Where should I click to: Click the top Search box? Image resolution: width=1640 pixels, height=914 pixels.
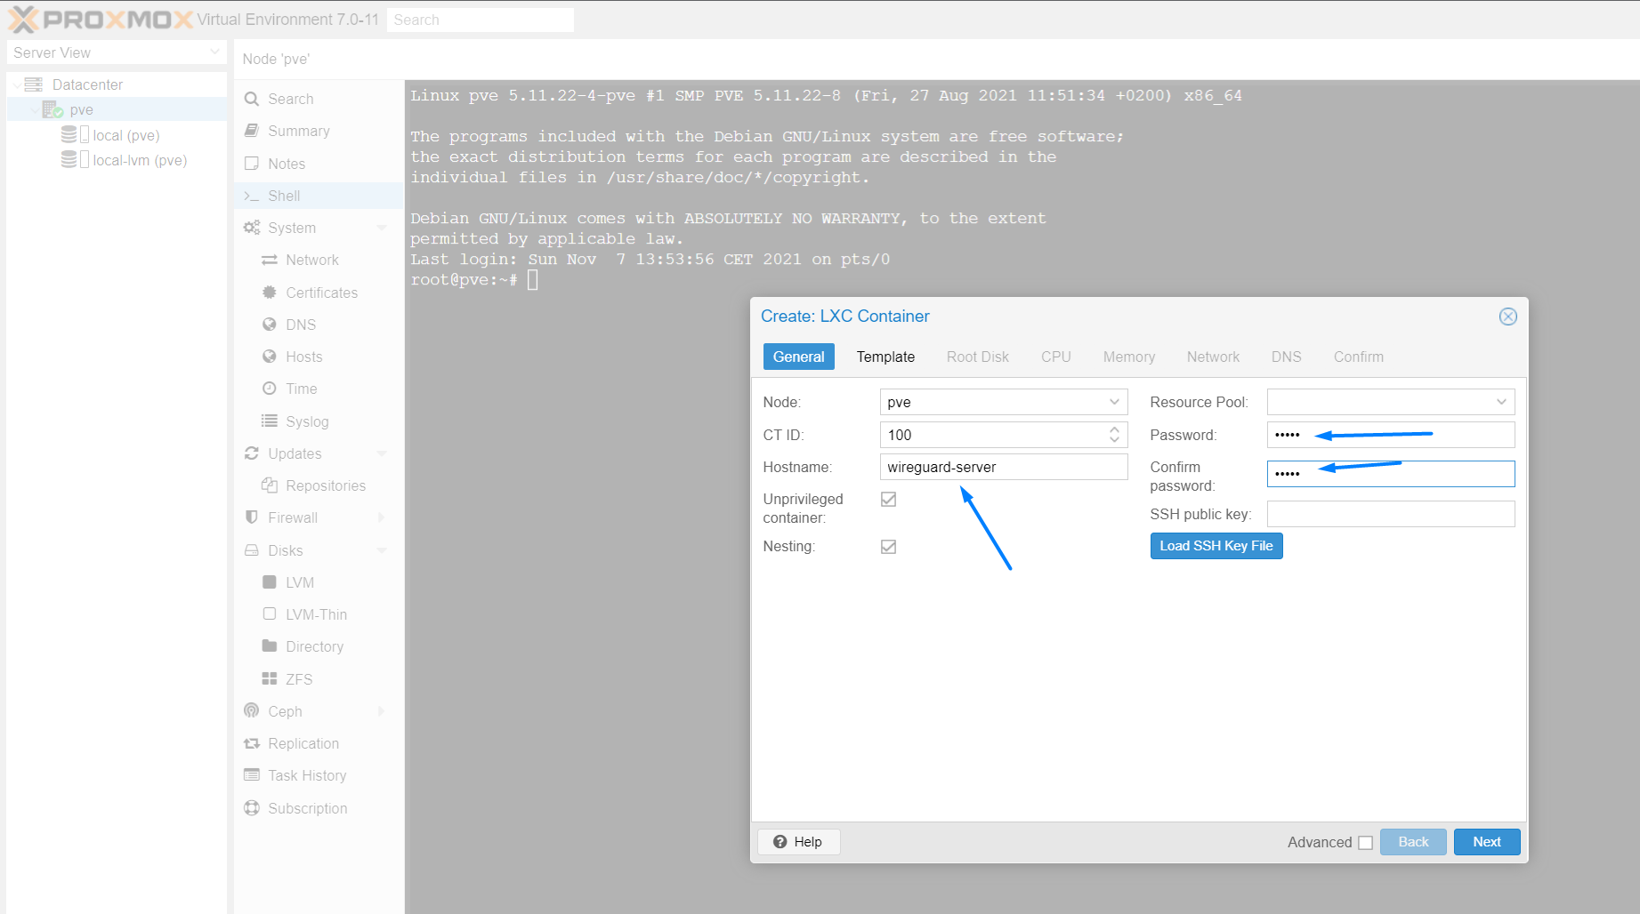tap(480, 20)
